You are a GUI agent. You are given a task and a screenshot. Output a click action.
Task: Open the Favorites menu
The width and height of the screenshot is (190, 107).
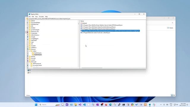click(x=41, y=17)
